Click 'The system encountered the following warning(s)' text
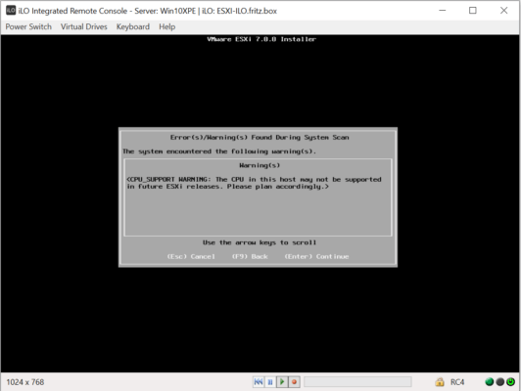Image resolution: width=521 pixels, height=391 pixels. 219,152
